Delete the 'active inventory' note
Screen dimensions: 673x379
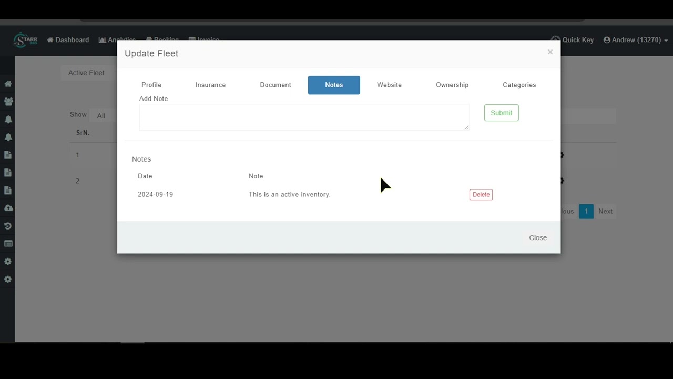click(481, 195)
